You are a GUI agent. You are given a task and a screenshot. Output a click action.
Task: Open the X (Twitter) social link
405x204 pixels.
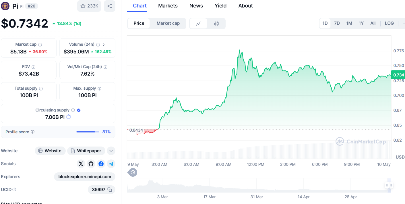(81, 164)
